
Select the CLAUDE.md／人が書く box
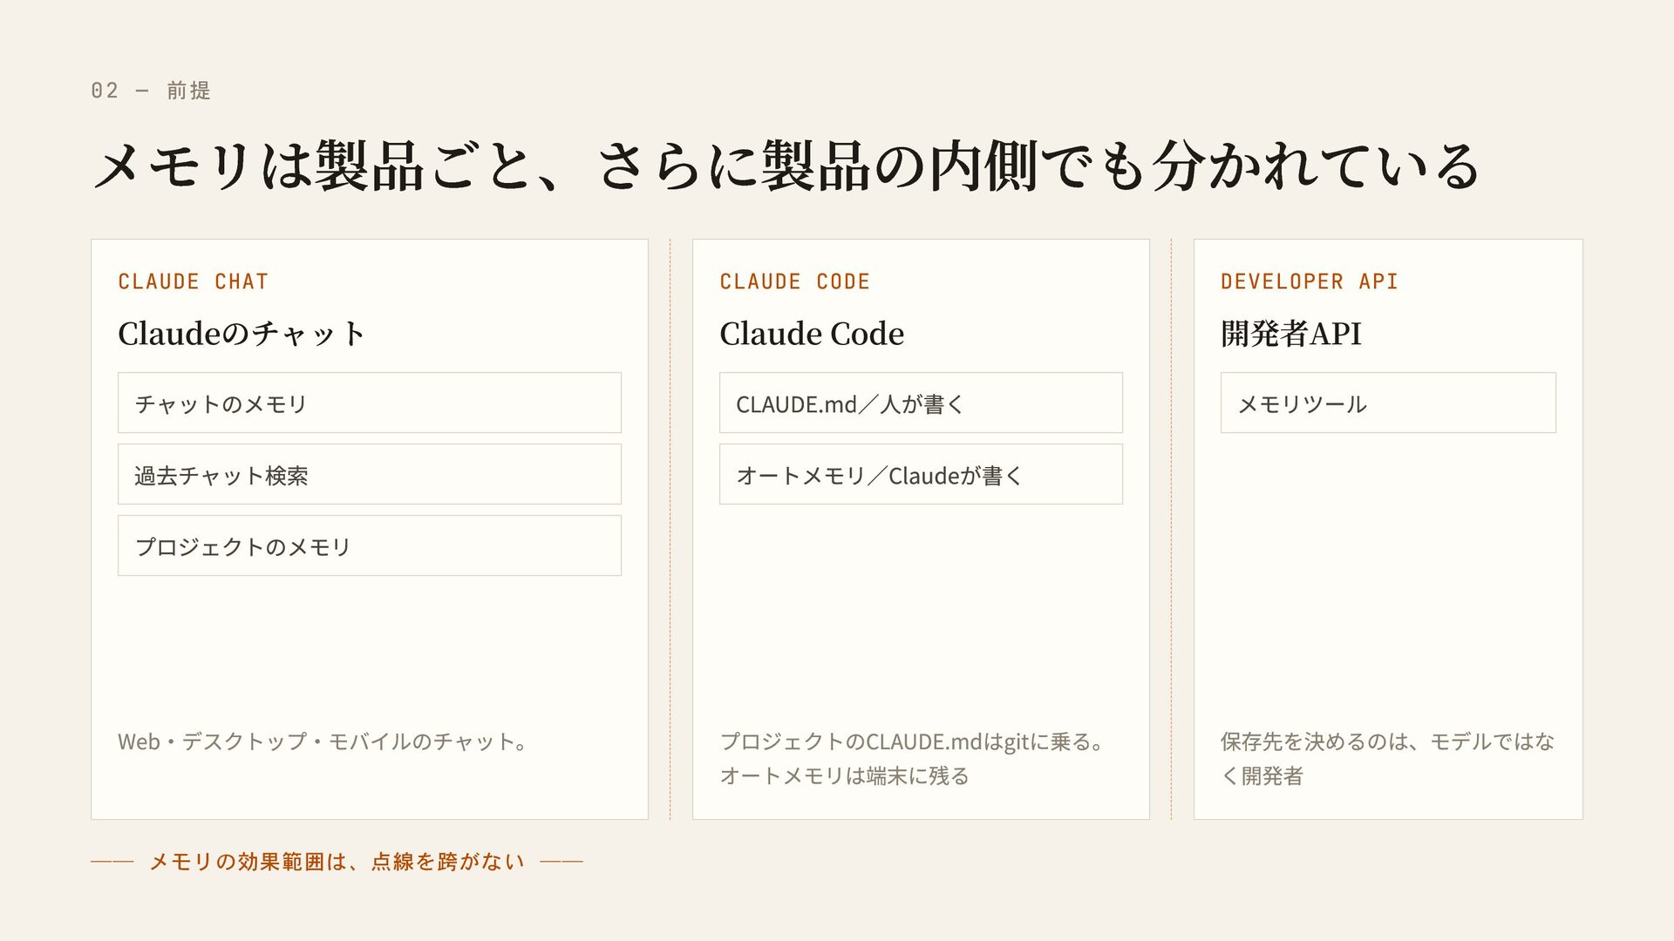(921, 403)
